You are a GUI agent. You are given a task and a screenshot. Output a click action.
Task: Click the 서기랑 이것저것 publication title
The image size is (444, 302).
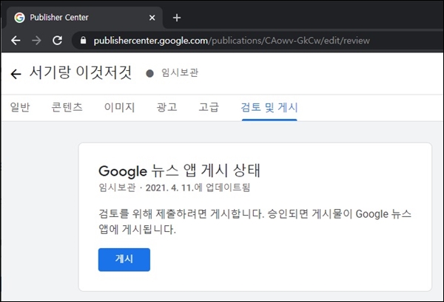tap(81, 72)
